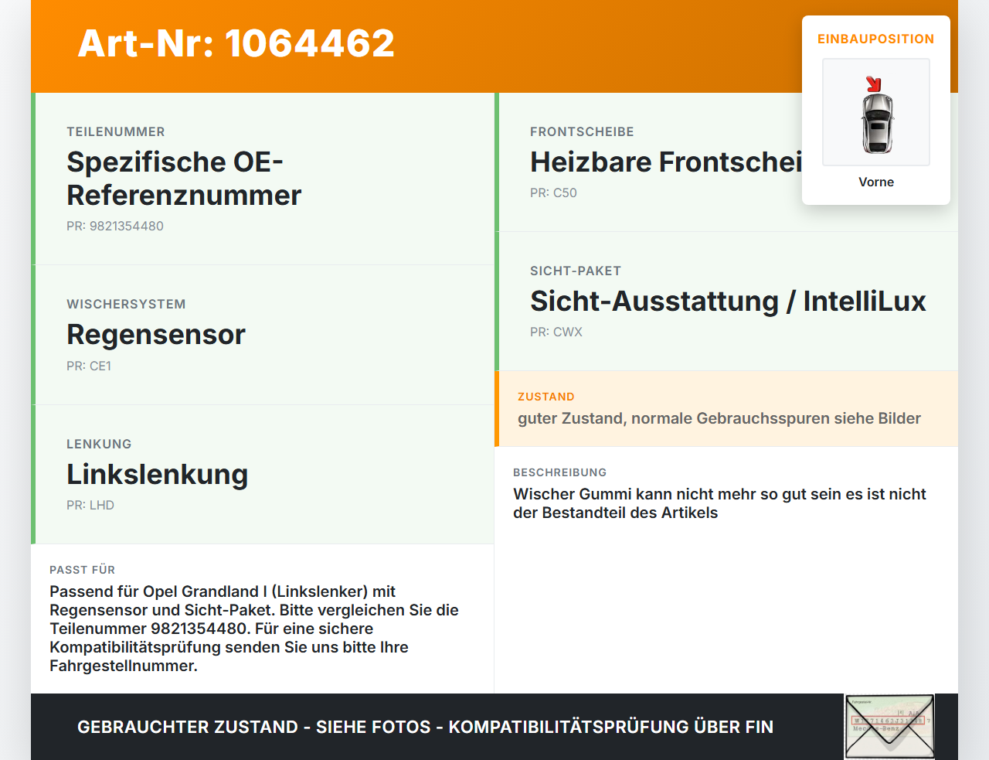Click the BESCHREIBUNG label
989x760 pixels.
tap(560, 472)
